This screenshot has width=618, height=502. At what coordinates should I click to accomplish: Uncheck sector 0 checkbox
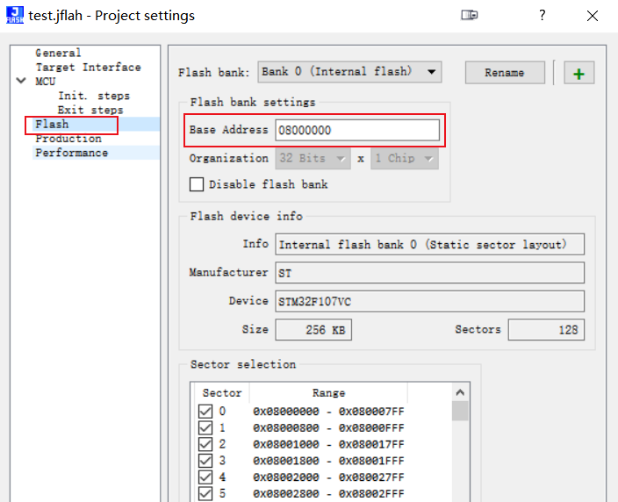pos(205,411)
